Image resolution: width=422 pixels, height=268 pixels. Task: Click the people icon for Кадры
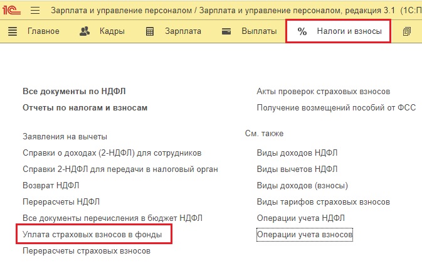pyautogui.click(x=85, y=31)
